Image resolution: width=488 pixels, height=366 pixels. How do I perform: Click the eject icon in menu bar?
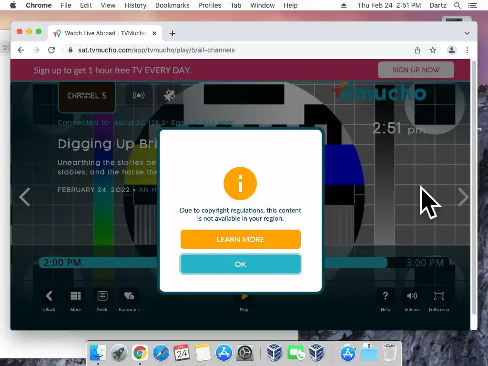pos(344,5)
